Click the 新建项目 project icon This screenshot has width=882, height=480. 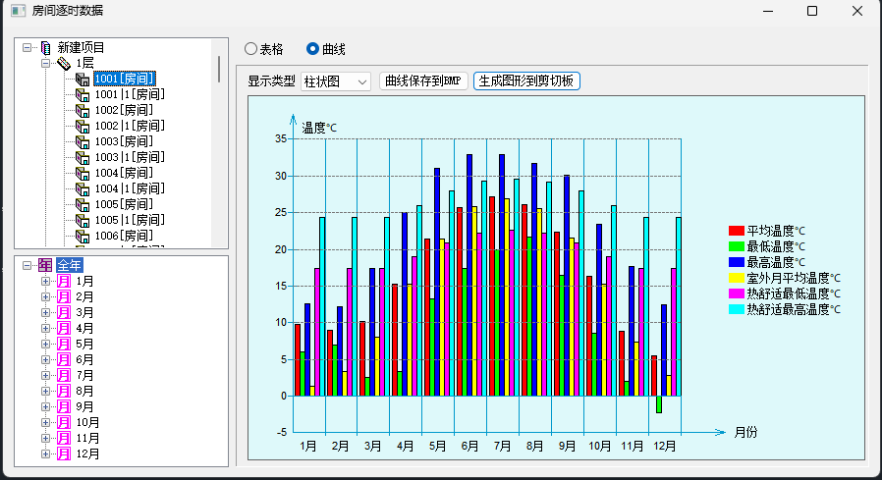44,47
